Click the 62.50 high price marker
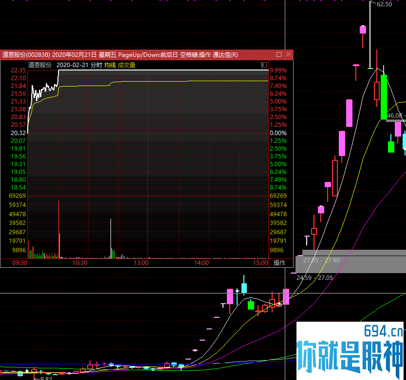This screenshot has width=406, height=380. coord(384,4)
